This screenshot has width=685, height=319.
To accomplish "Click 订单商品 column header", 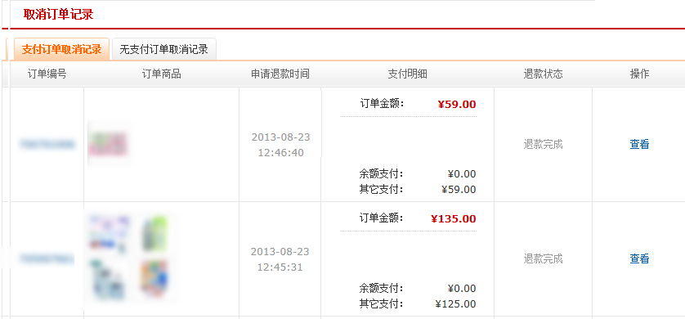I will (161, 74).
